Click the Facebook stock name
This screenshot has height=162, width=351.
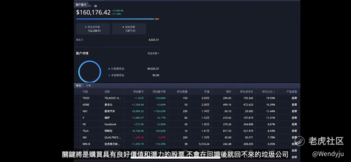click(110, 124)
